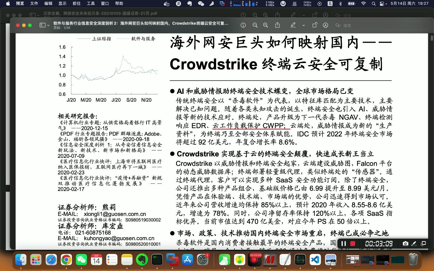
Task: Click the recorder window resize icon
Action: click(x=423, y=243)
